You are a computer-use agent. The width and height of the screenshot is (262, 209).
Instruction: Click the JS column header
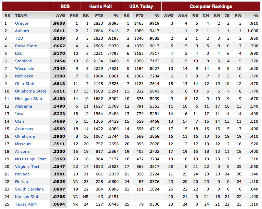pyautogui.click(x=227, y=15)
